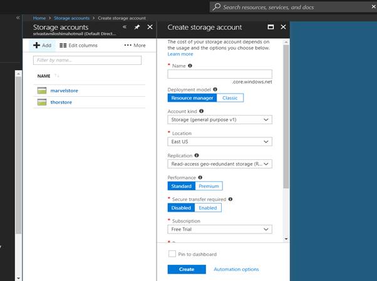Screen dimensions: 377x281
Task: Click the create form scroll up arrow
Action: [286, 42]
